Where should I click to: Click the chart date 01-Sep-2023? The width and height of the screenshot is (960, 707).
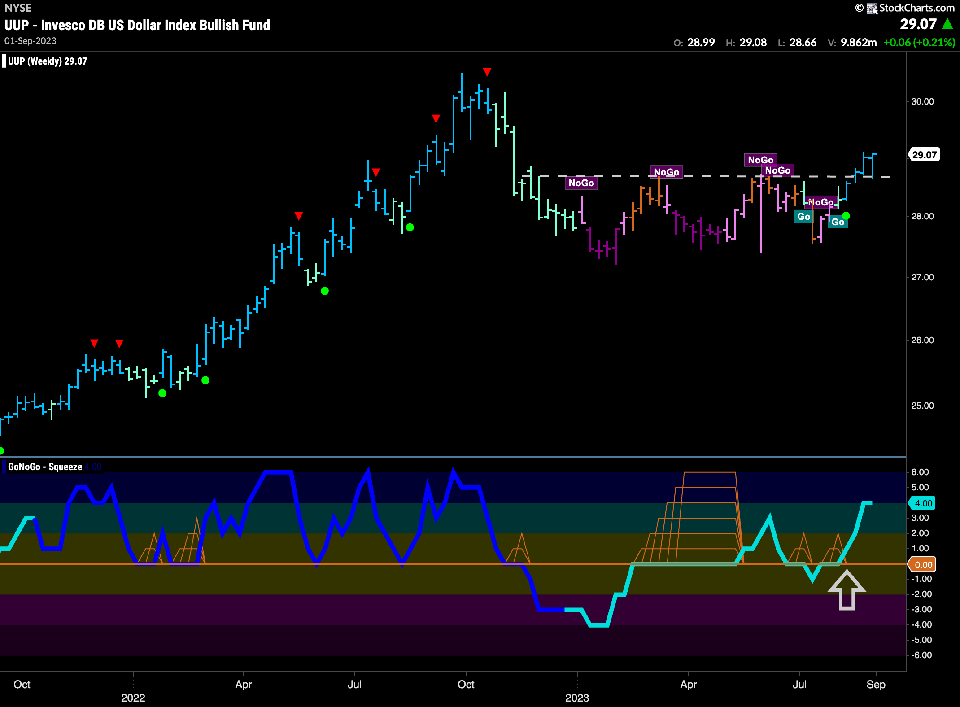[31, 41]
